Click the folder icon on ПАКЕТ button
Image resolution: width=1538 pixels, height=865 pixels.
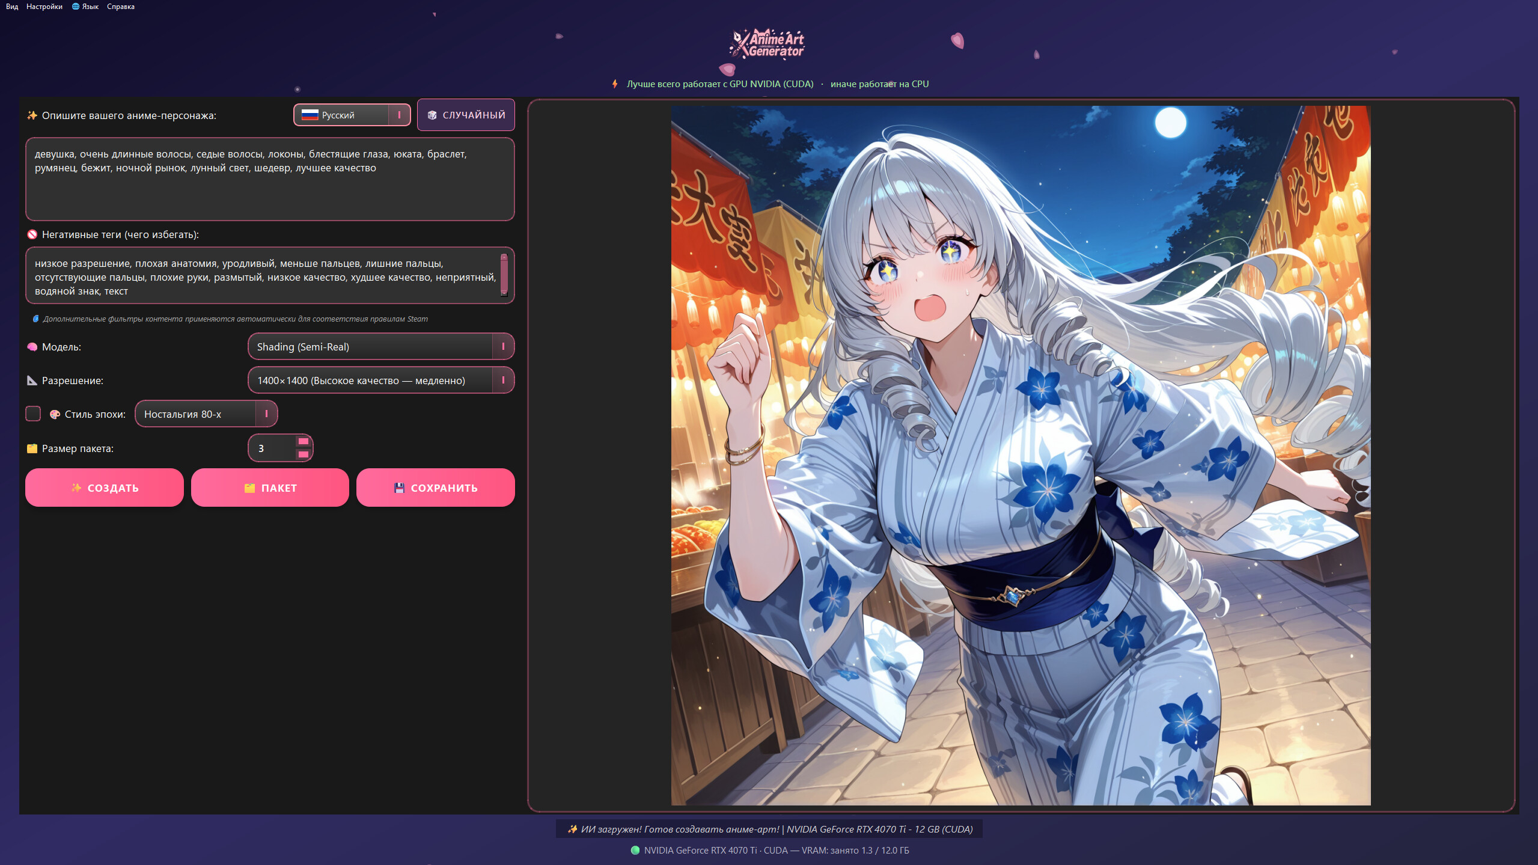coord(250,488)
